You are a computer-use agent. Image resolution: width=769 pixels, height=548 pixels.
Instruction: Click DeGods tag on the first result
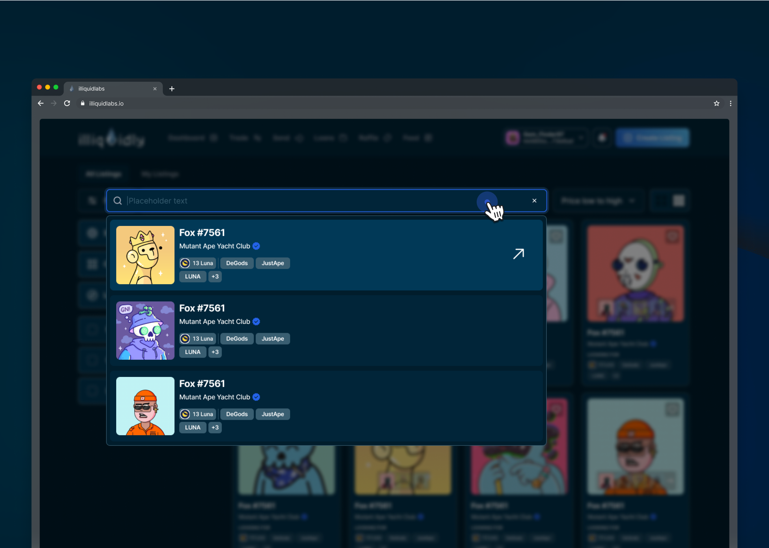tap(237, 263)
